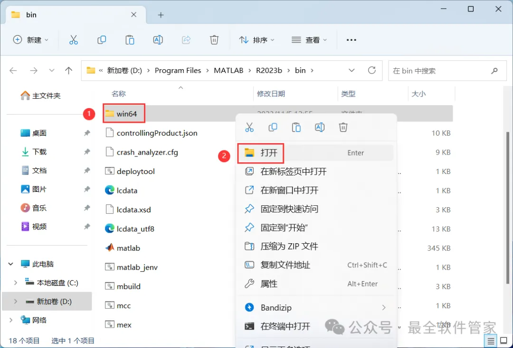Click the Rename icon in the context menu
The image size is (513, 348).
(x=320, y=128)
